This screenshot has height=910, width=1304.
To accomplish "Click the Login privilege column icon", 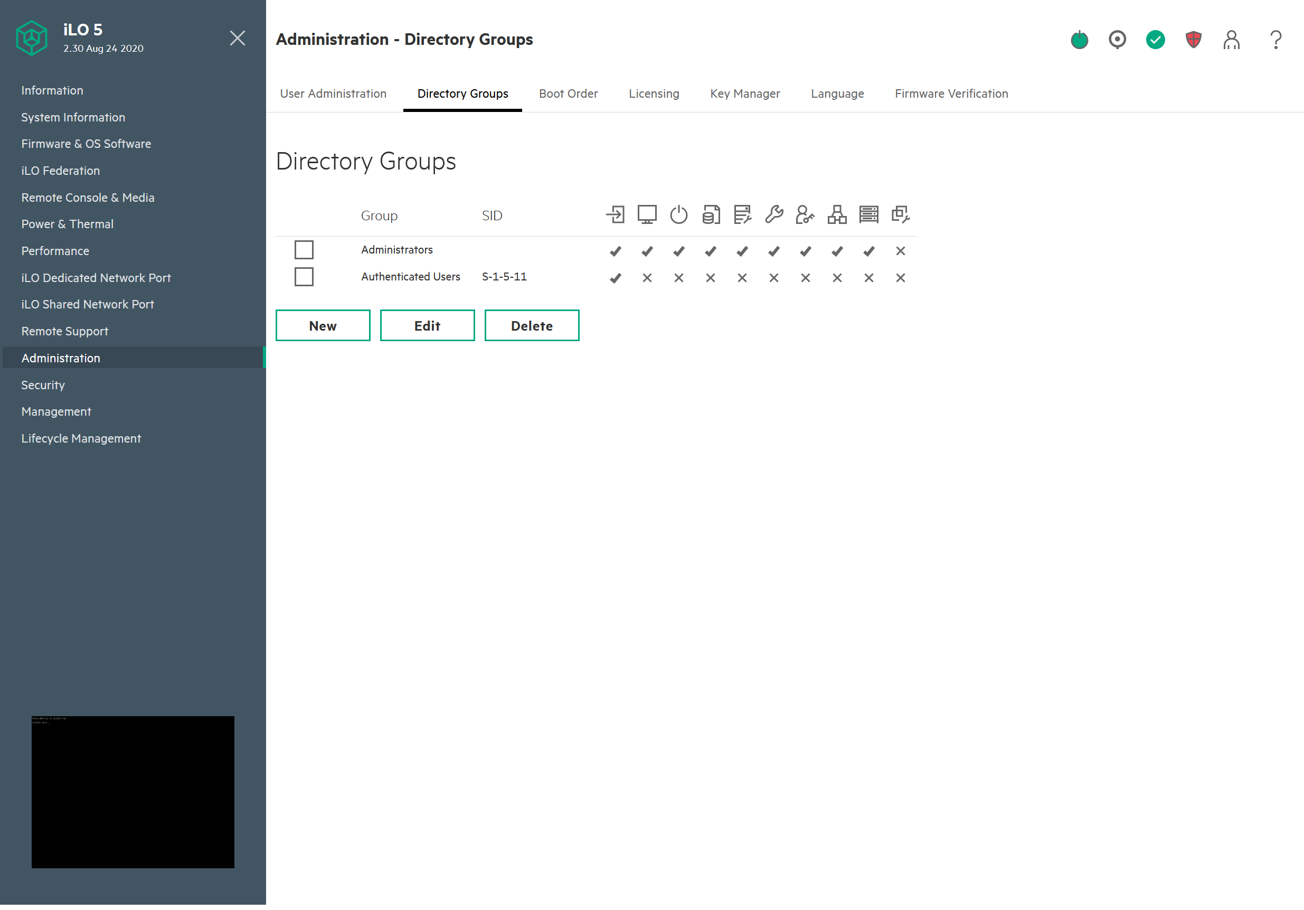I will [615, 215].
